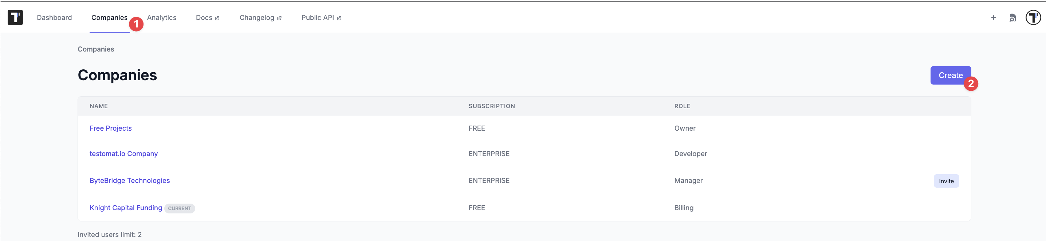
Task: Open the document search icon in the header
Action: (x=1013, y=18)
